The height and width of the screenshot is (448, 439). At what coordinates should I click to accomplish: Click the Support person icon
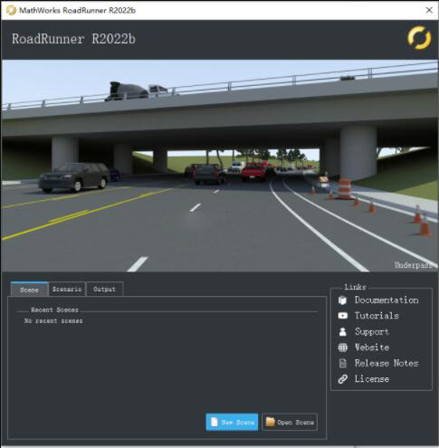tap(343, 331)
